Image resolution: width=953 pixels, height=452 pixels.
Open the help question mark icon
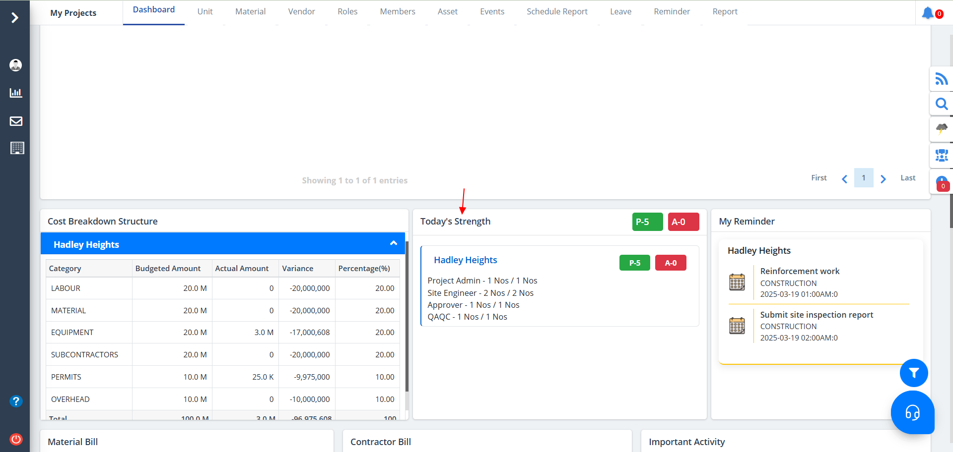16,401
